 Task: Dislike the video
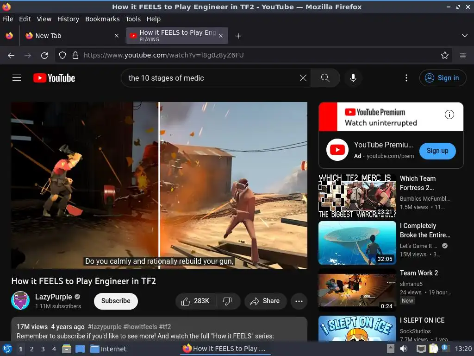pyautogui.click(x=227, y=301)
